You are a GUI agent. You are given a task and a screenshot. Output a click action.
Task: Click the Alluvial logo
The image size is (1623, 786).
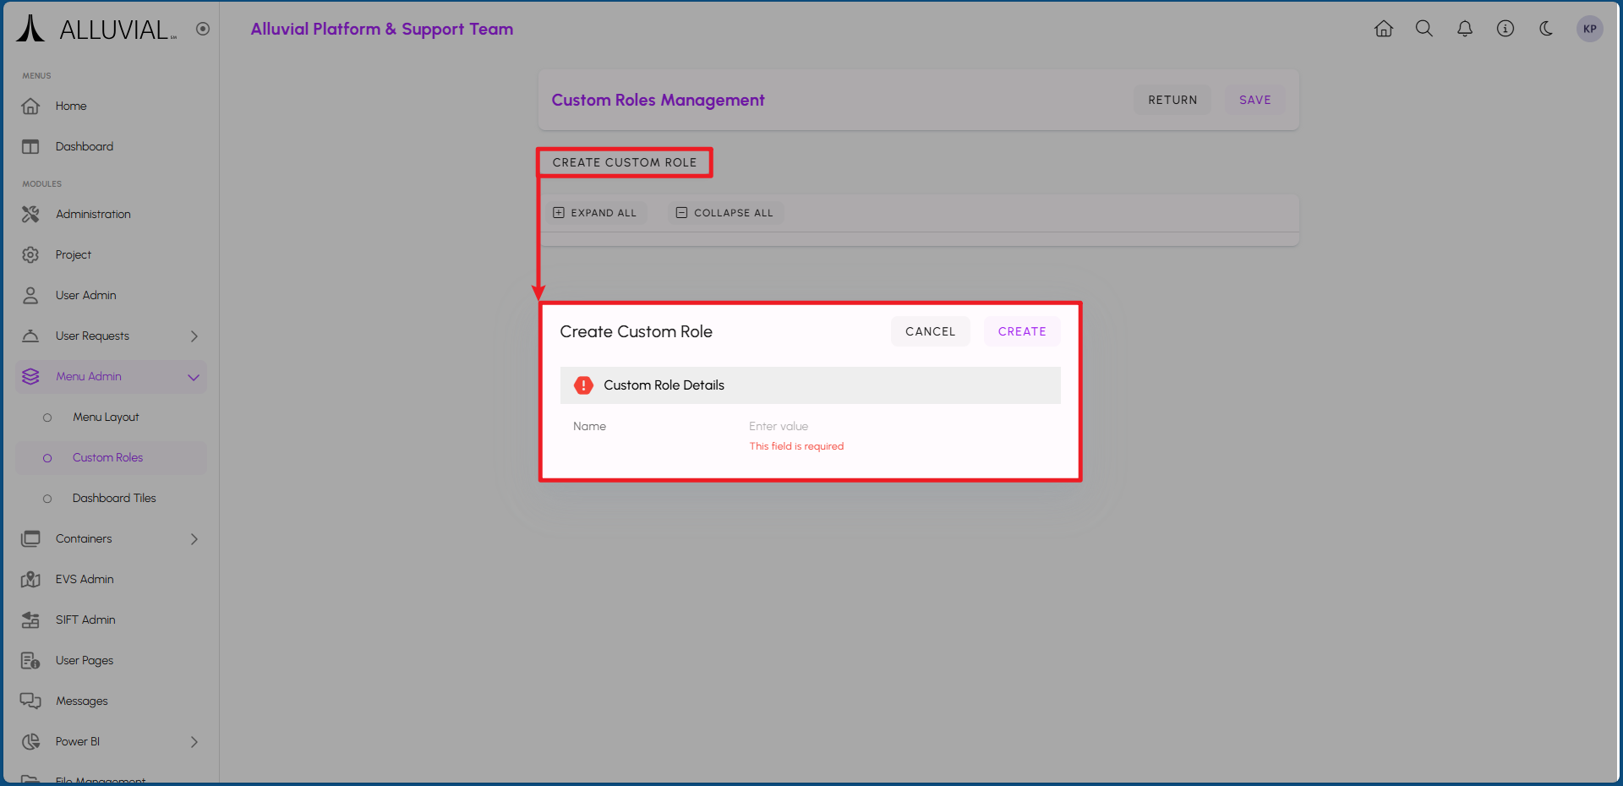click(96, 29)
